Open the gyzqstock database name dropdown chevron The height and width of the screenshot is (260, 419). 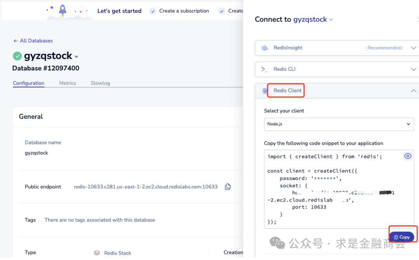pos(76,56)
